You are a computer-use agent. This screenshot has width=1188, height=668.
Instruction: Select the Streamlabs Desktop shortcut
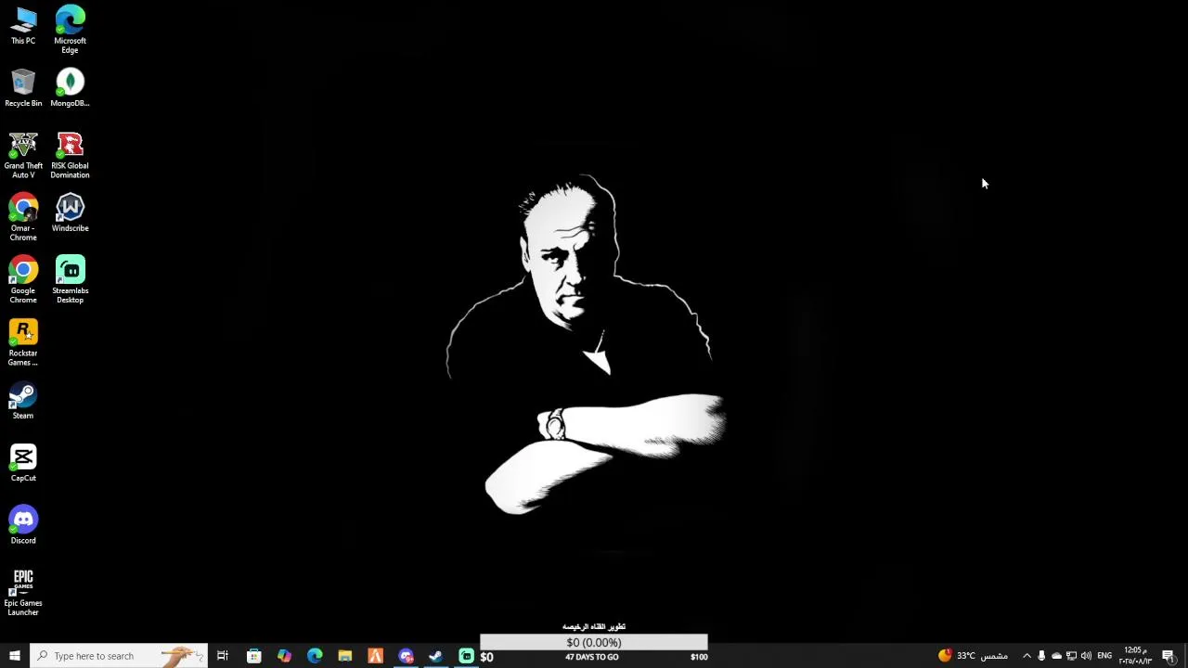point(70,280)
